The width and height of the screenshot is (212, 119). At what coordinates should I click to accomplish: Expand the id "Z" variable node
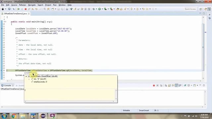pyautogui.click(x=29, y=79)
